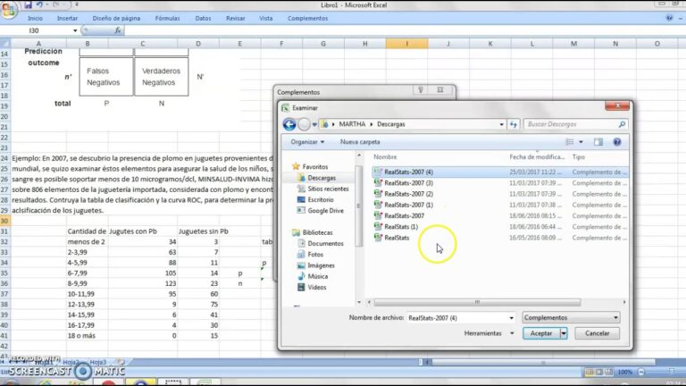Image resolution: width=686 pixels, height=386 pixels.
Task: Click the Office button in Excel
Action: [x=8, y=9]
